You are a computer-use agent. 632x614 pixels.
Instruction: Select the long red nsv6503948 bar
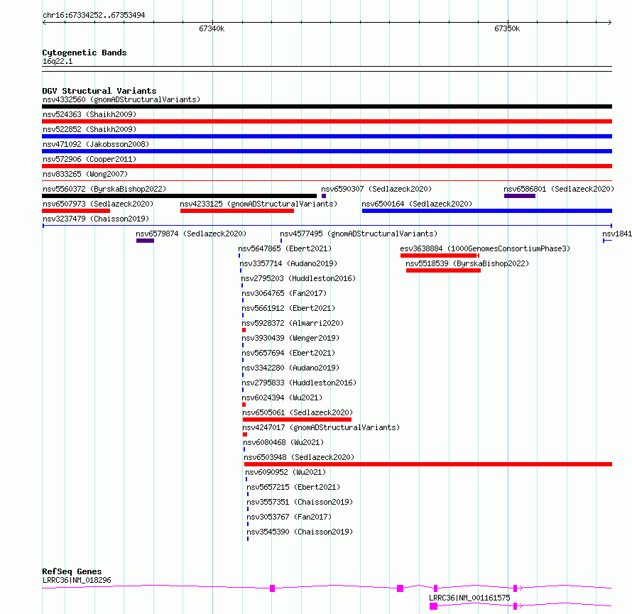click(x=428, y=464)
